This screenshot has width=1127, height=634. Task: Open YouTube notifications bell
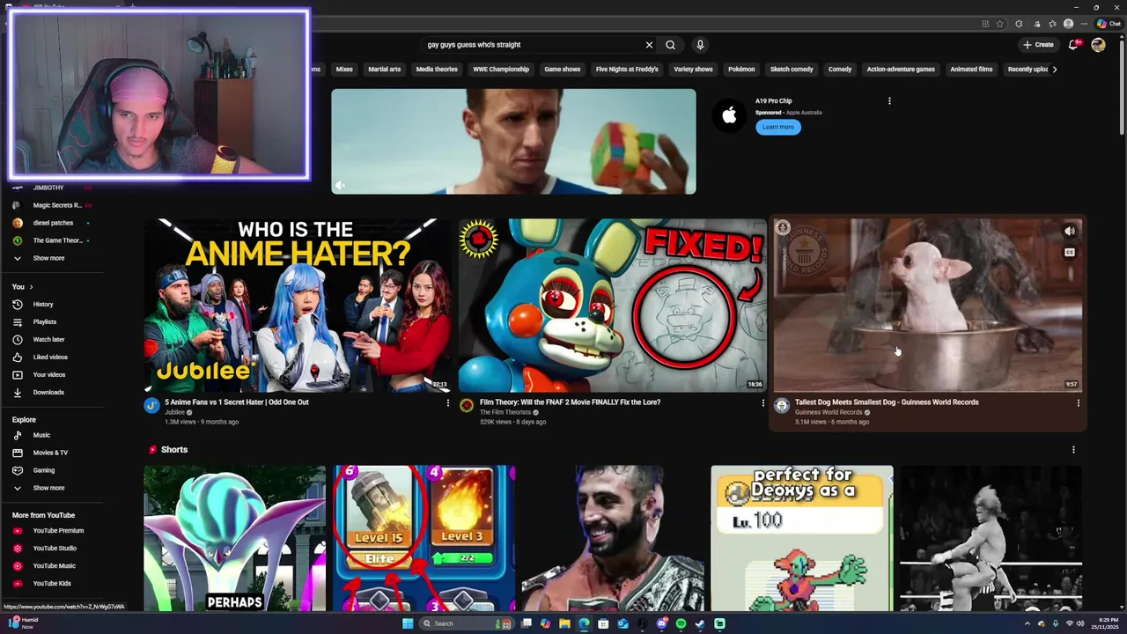1074,45
